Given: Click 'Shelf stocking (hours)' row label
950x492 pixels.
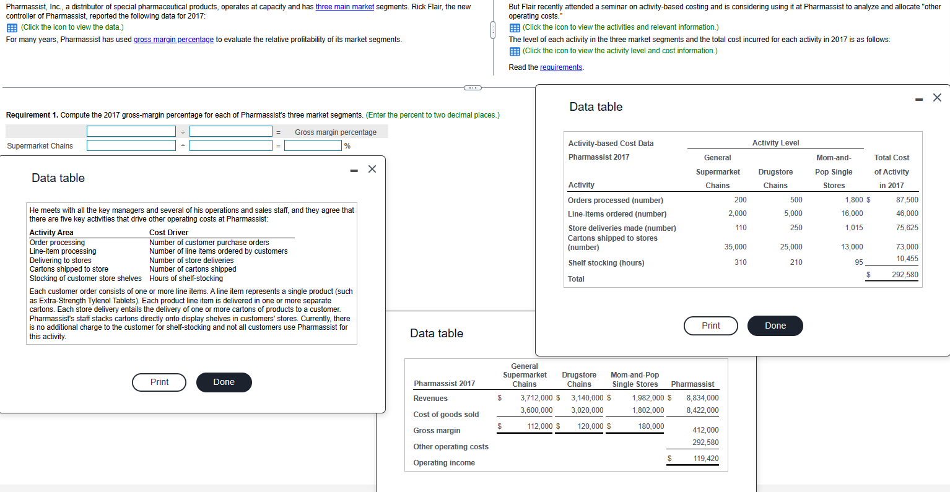Looking at the screenshot, I should tap(606, 263).
